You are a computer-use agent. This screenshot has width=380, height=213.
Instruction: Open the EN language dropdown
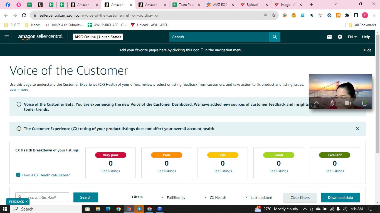pyautogui.click(x=352, y=37)
